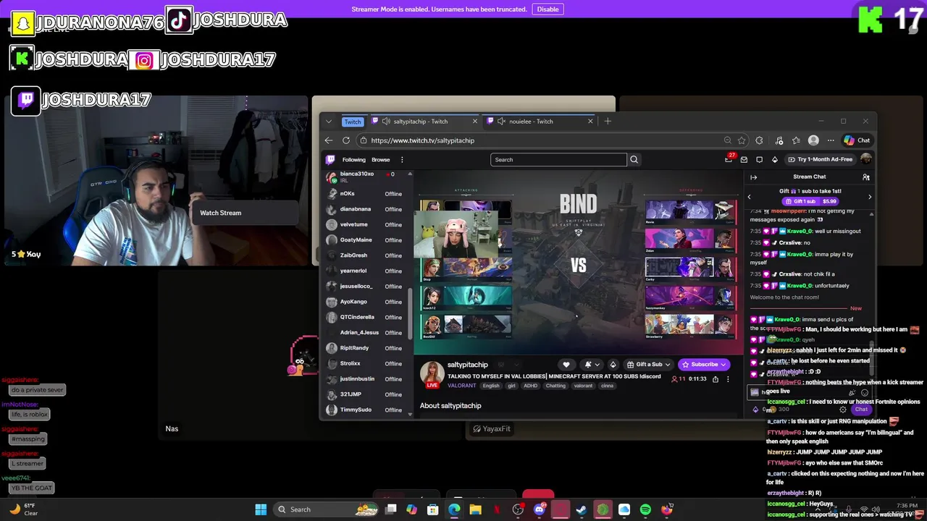Open QTCinderella channel in sidebar

tap(366, 317)
